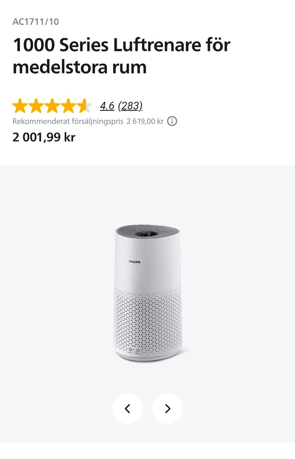This screenshot has height=459, width=295.
Task: Open the (283) reviews link
Action: (130, 106)
